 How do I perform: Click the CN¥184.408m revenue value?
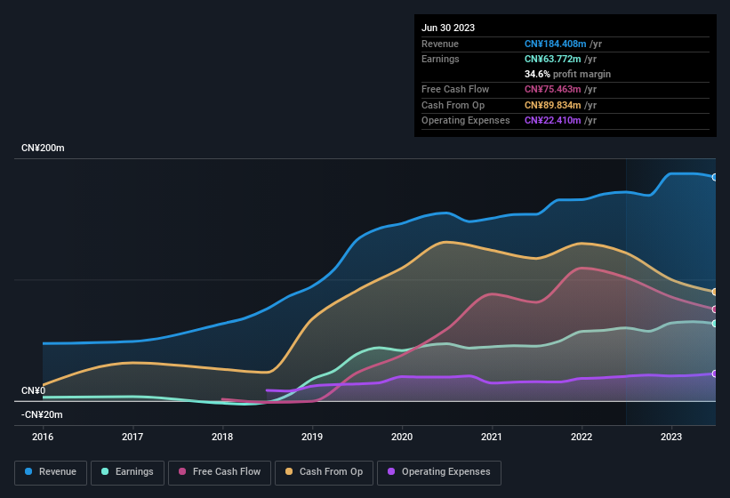click(555, 44)
